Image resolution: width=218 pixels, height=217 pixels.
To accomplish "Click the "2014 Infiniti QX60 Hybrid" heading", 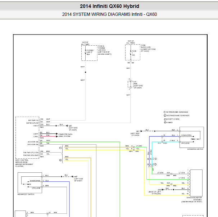I will pyautogui.click(x=109, y=6).
